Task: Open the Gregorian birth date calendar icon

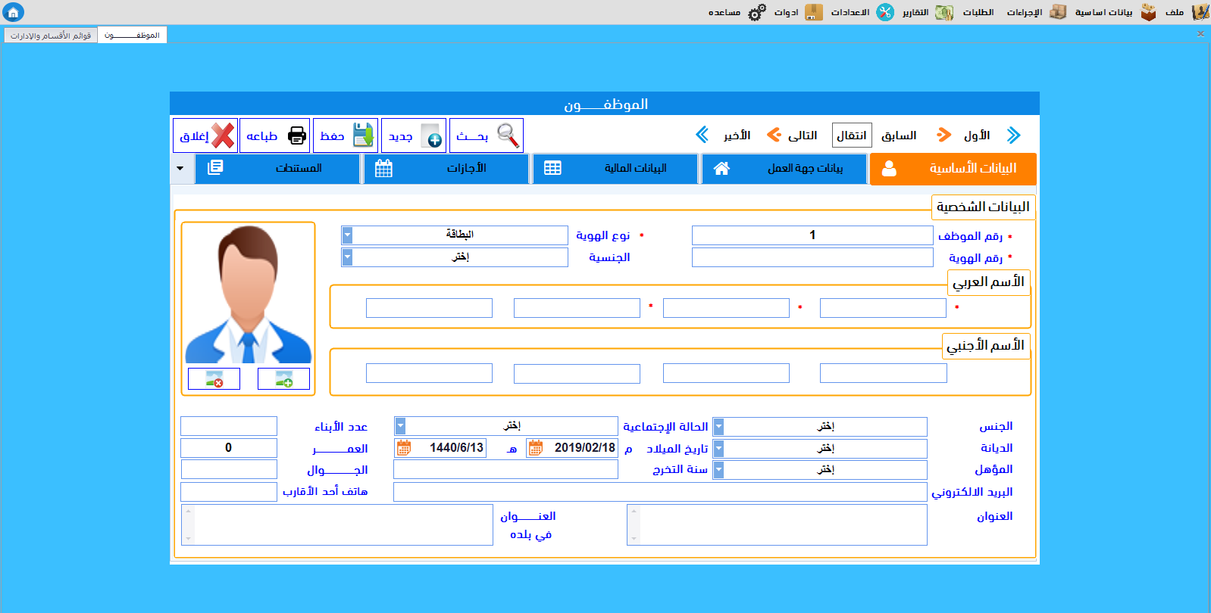Action: click(536, 448)
